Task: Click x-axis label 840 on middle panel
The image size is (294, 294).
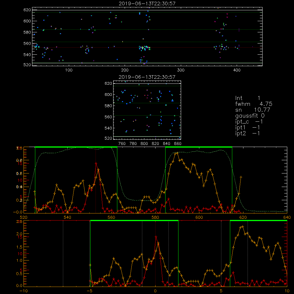Action: point(166,144)
